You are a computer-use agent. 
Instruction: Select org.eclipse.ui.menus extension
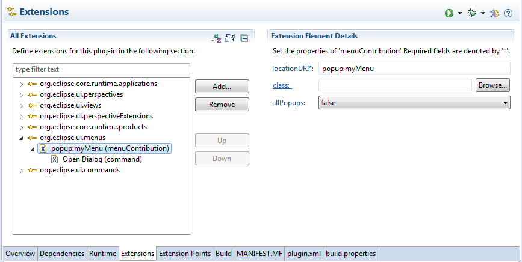coord(73,138)
